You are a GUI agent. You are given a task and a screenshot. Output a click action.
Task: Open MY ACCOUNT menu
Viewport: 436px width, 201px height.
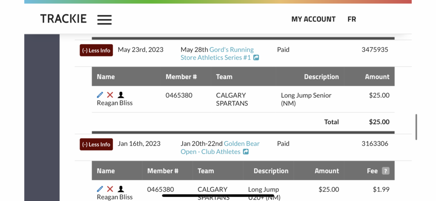coord(313,19)
